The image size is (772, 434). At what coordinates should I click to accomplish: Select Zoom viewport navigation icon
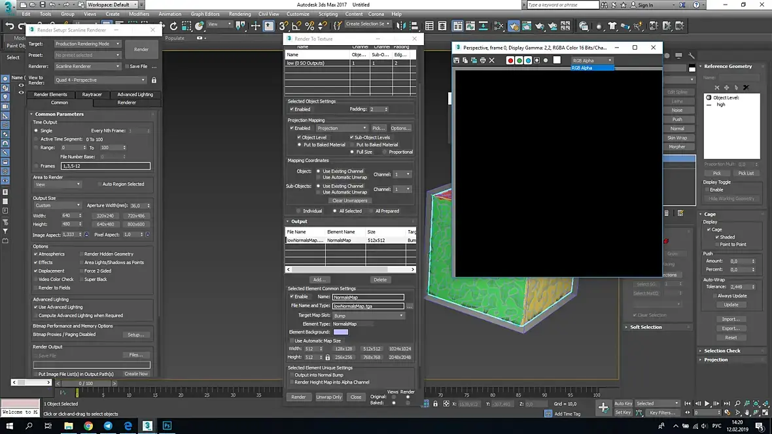737,403
